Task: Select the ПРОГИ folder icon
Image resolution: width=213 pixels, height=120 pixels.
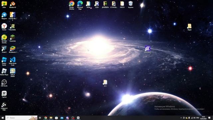Action: point(122,4)
